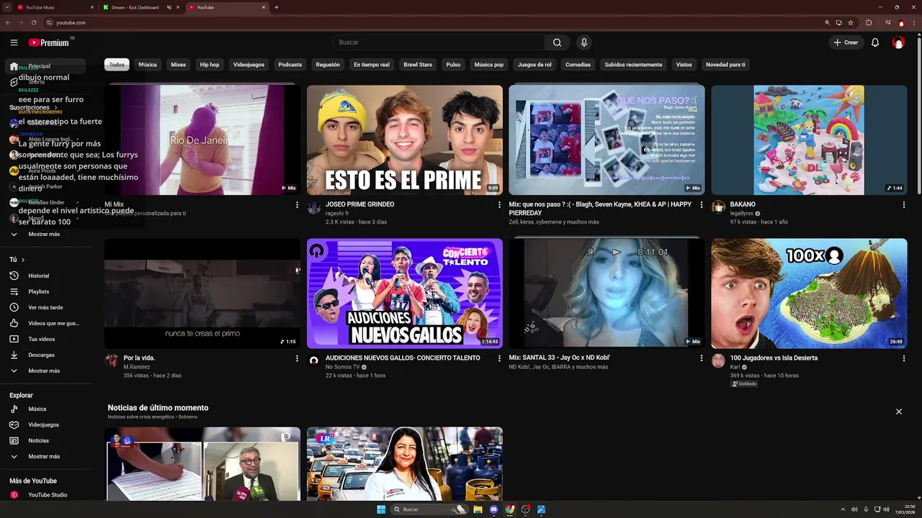The width and height of the screenshot is (922, 518).
Task: Select the Reguetón filter chip
Action: coord(328,65)
